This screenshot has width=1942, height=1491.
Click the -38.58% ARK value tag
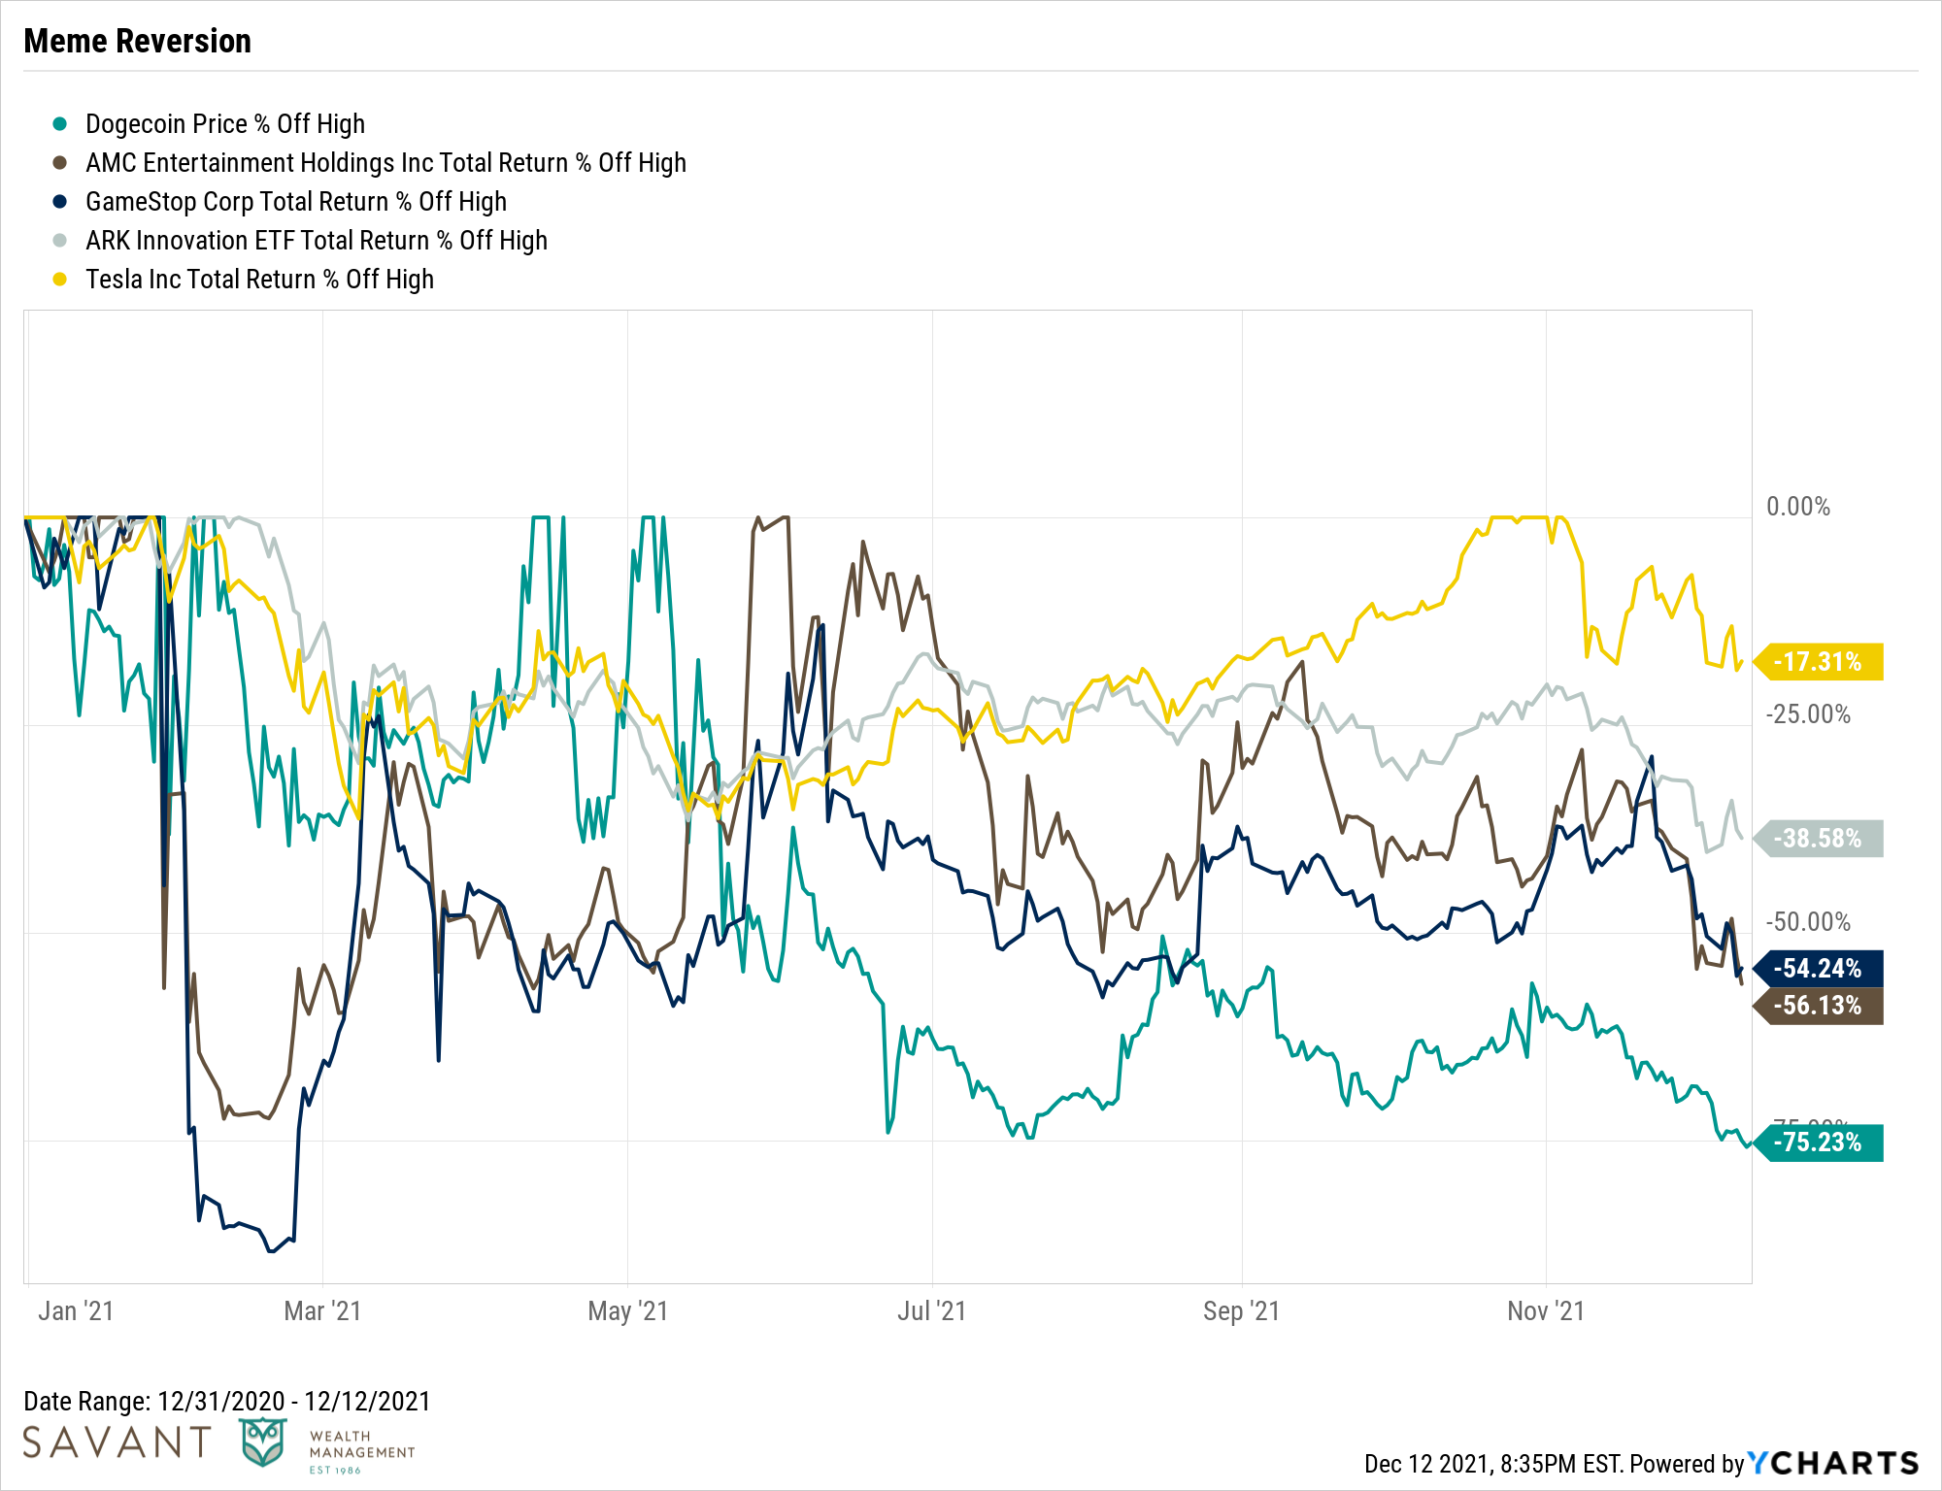pyautogui.click(x=1818, y=839)
